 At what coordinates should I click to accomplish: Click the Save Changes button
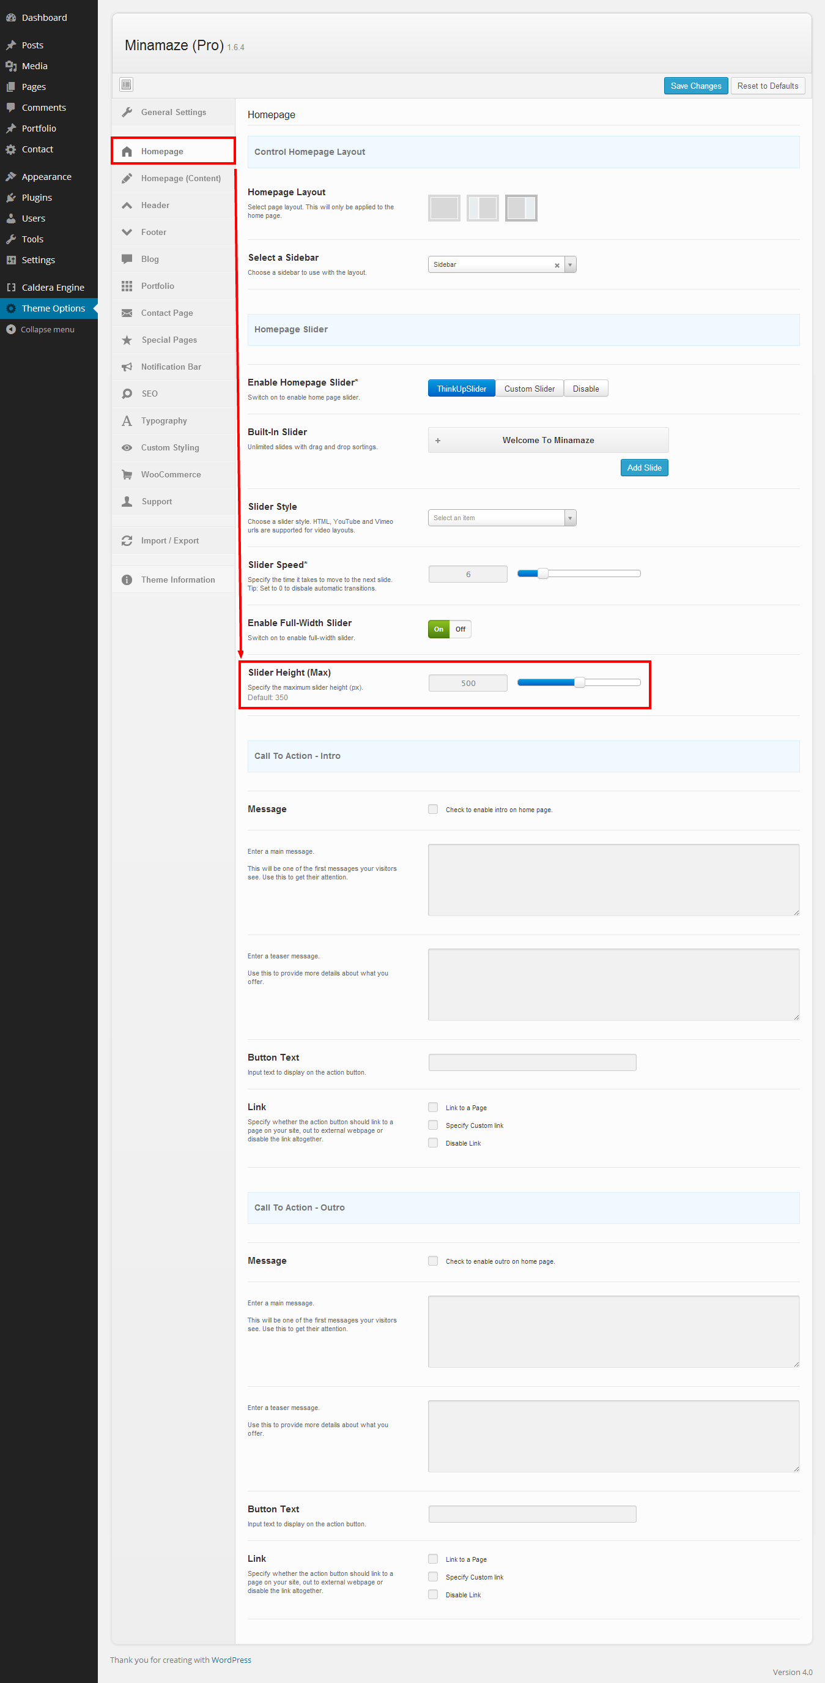point(695,86)
